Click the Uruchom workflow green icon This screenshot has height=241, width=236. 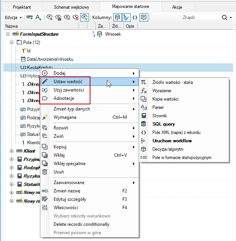coord(143,141)
